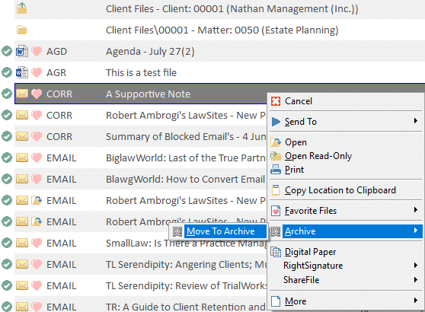Click the clipboard icon for Copy Location
Screen dimensions: 425x312
click(276, 190)
